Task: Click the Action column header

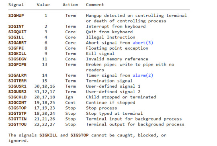Action: tap(70, 5)
